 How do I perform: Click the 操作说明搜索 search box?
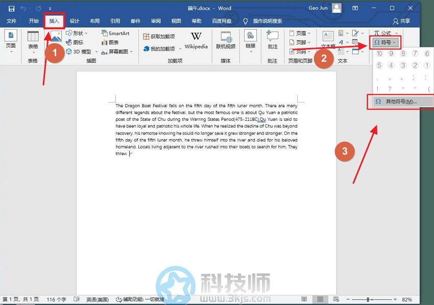pos(268,21)
